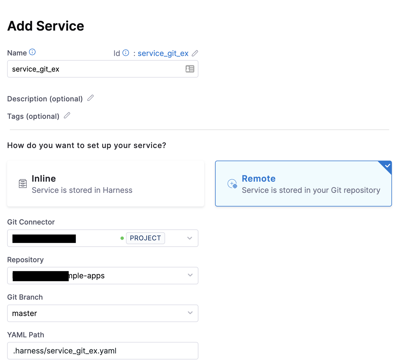Image resolution: width=393 pixels, height=360 pixels.
Task: Click the PROJECT scope badge
Action: pyautogui.click(x=145, y=238)
